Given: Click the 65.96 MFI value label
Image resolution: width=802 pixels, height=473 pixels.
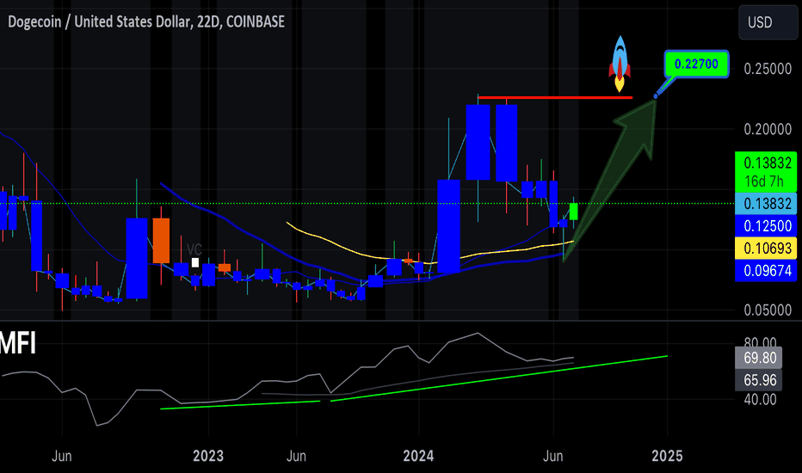Looking at the screenshot, I should 758,380.
